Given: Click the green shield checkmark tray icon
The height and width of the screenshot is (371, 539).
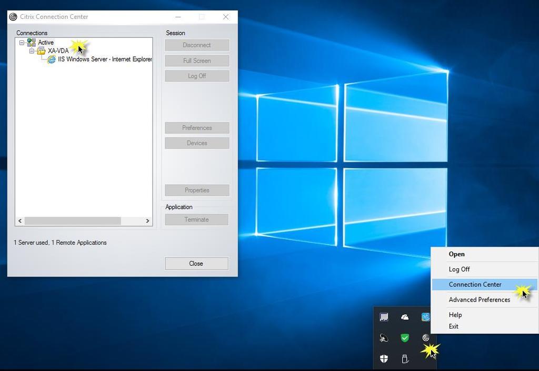Looking at the screenshot, I should [x=405, y=338].
